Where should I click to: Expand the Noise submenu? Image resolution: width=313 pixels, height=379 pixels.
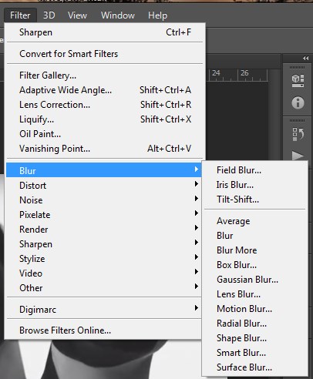104,200
